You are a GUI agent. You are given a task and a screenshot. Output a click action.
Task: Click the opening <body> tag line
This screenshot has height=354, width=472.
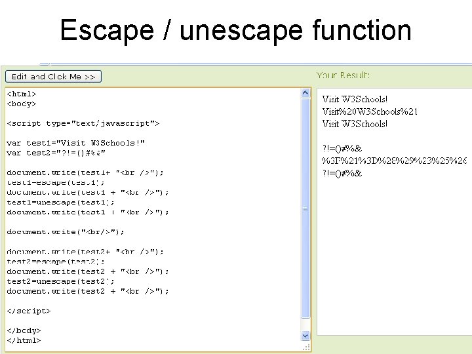pyautogui.click(x=22, y=104)
